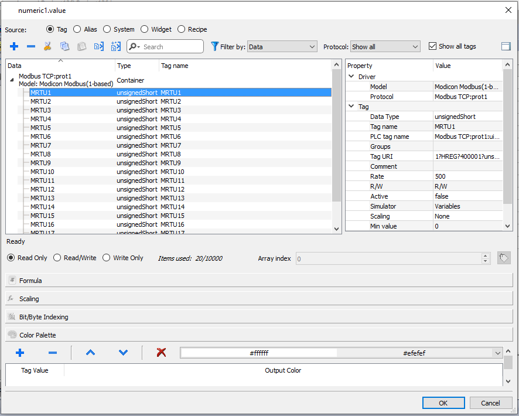
Task: Uncheck the Show all tags checkbox
Action: coord(433,46)
